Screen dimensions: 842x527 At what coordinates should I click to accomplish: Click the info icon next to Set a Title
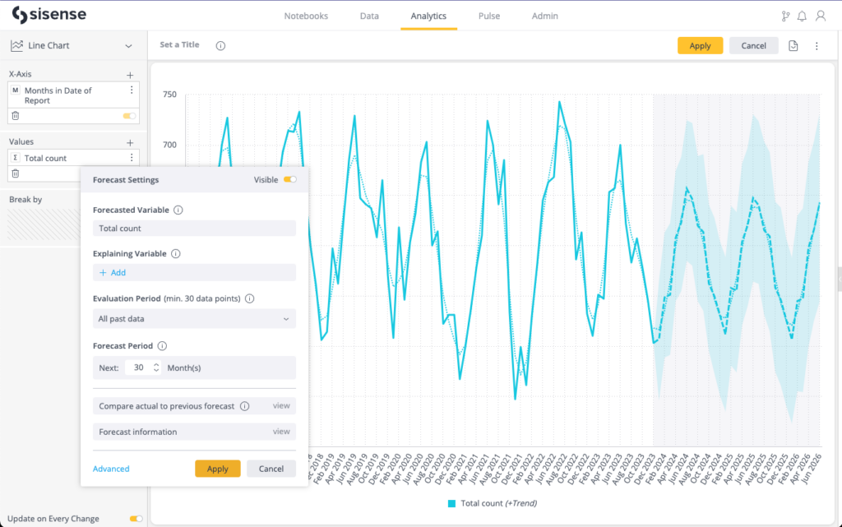(x=220, y=45)
